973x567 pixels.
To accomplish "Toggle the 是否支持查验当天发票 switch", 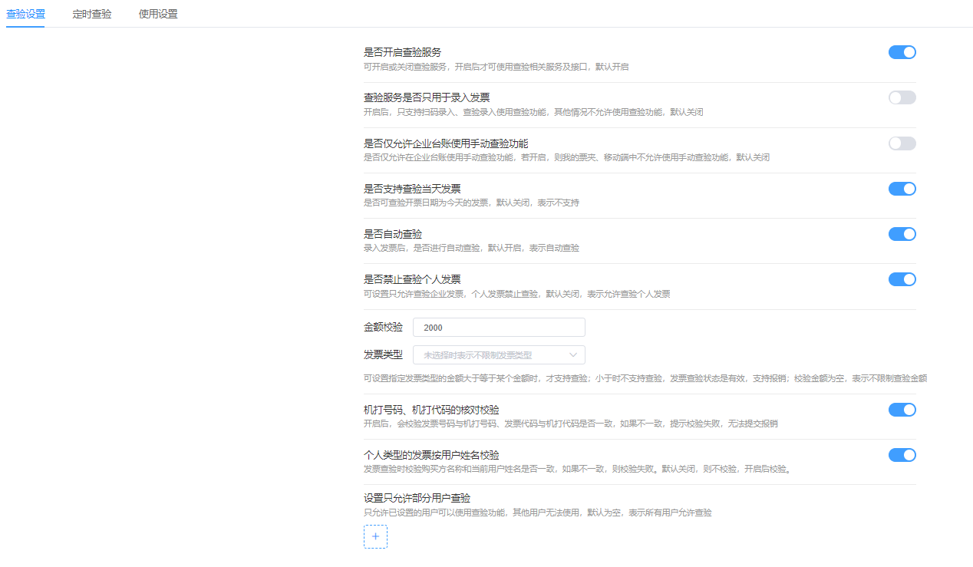I will pos(902,189).
